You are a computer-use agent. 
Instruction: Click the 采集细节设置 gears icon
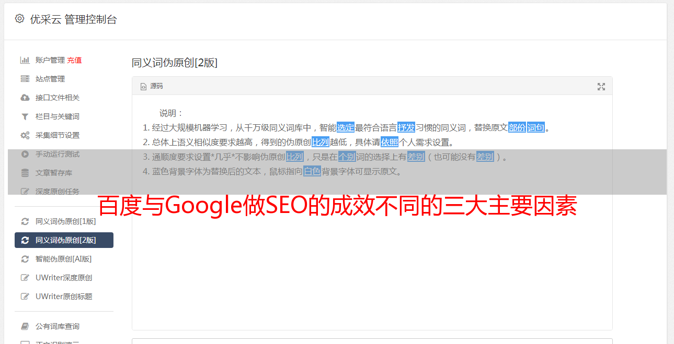(x=25, y=135)
